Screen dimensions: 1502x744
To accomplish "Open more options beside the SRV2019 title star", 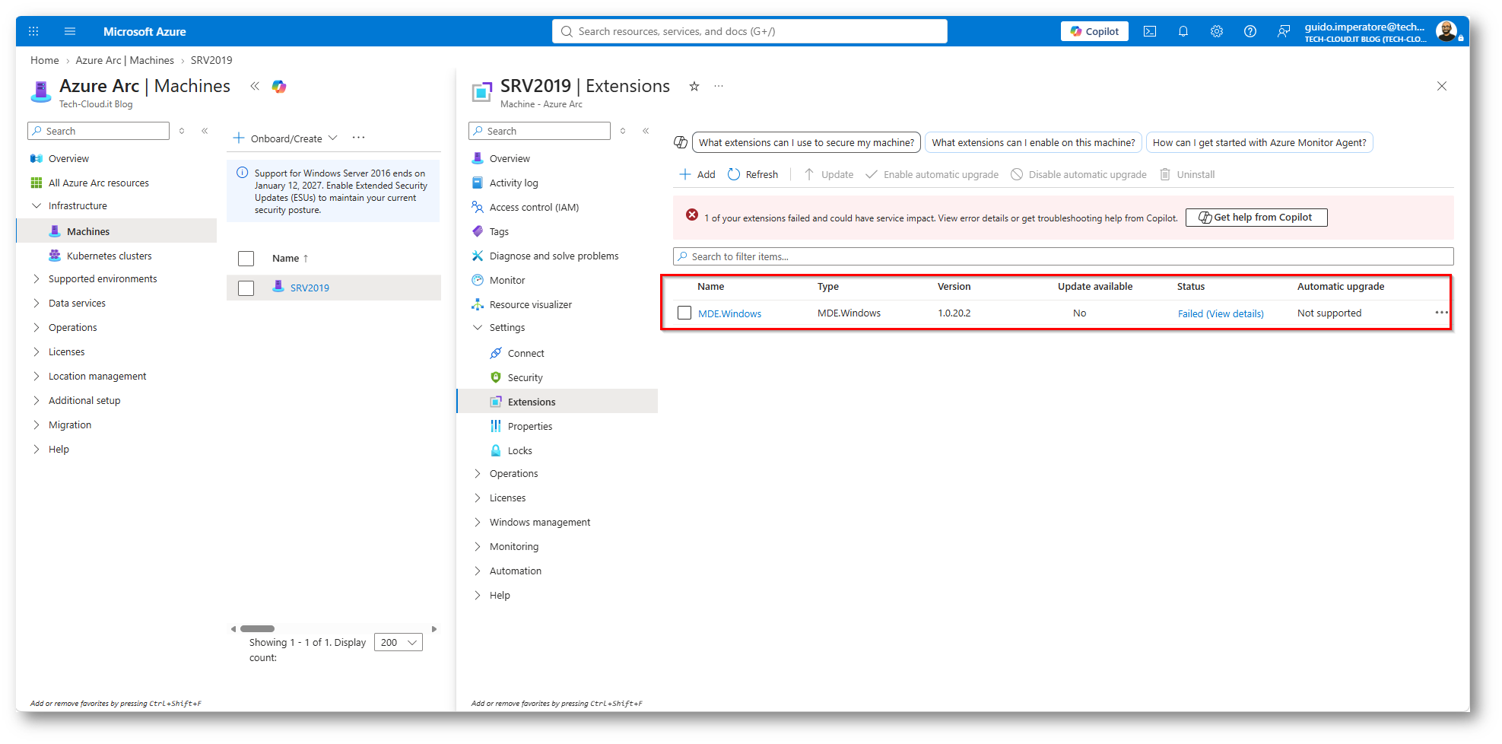I will coord(719,86).
